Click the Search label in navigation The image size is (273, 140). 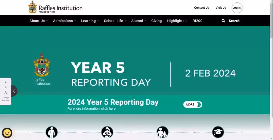[x=234, y=21]
